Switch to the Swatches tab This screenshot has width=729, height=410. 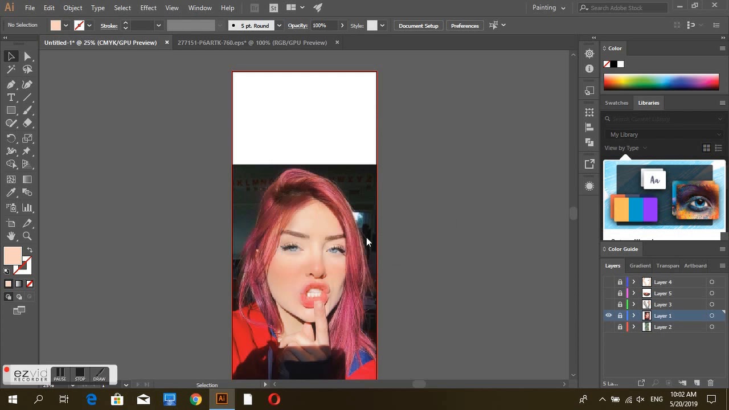[616, 103]
